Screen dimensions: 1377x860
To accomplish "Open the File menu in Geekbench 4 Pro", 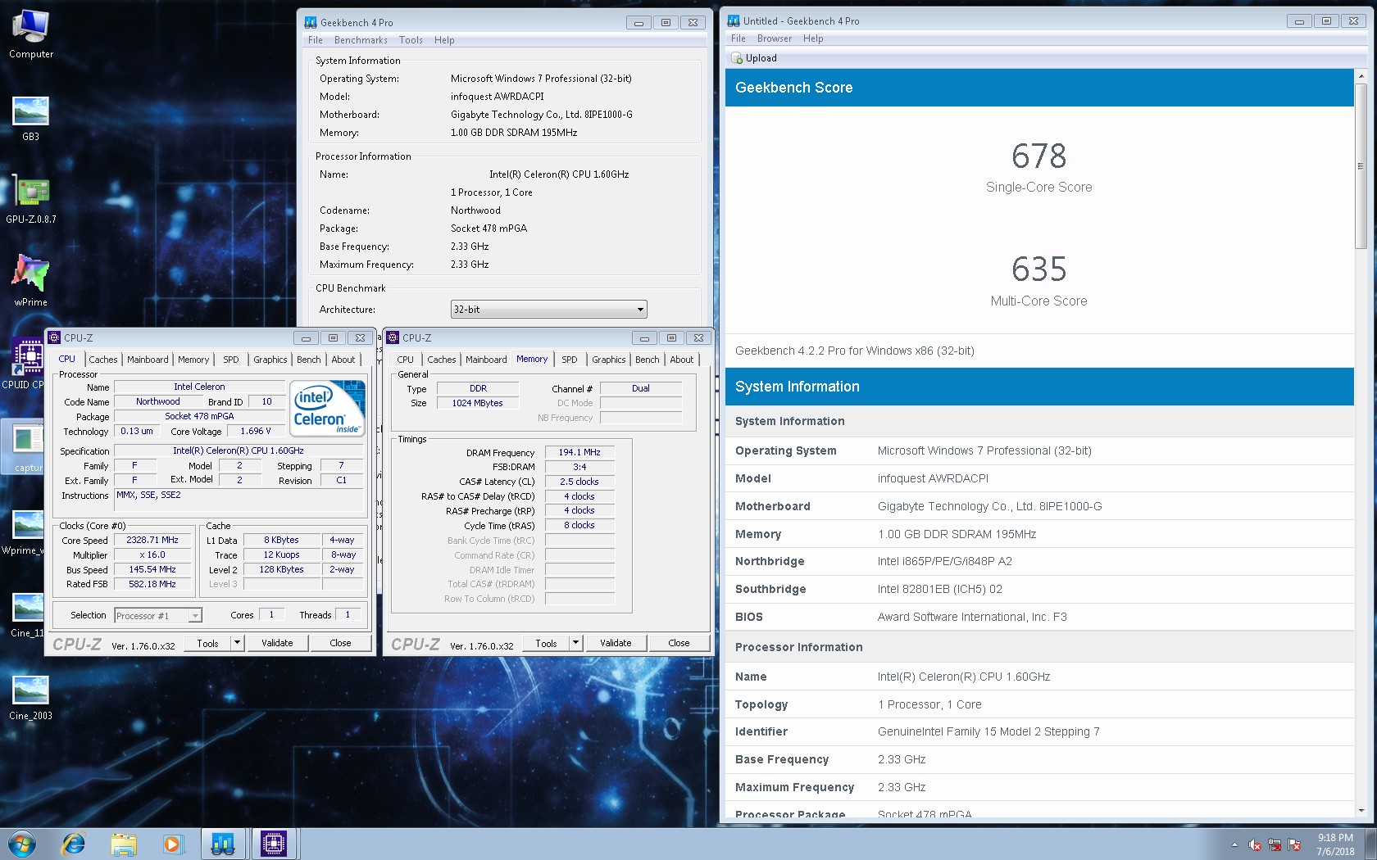I will [315, 40].
